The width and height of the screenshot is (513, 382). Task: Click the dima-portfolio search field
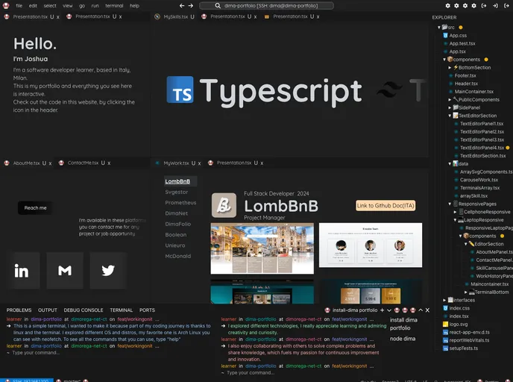266,5
